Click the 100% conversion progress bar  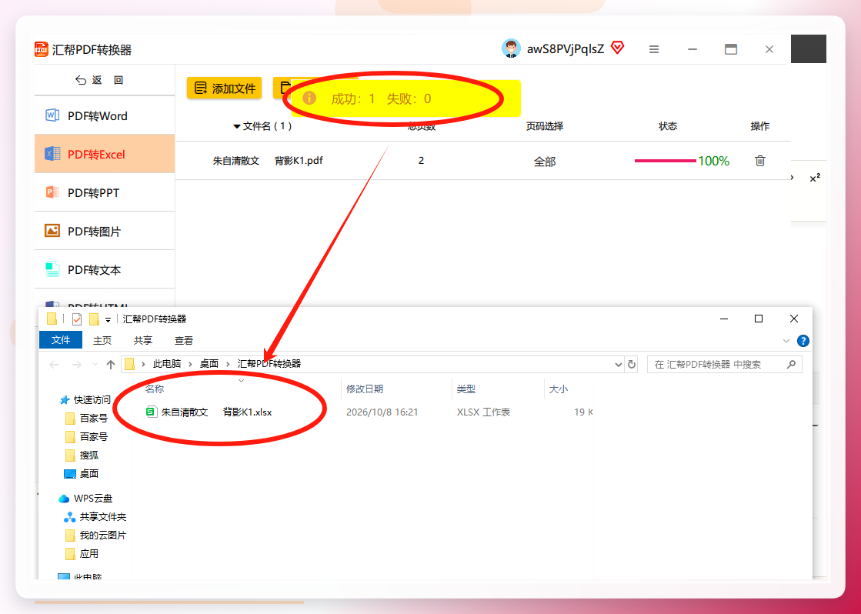tap(665, 161)
